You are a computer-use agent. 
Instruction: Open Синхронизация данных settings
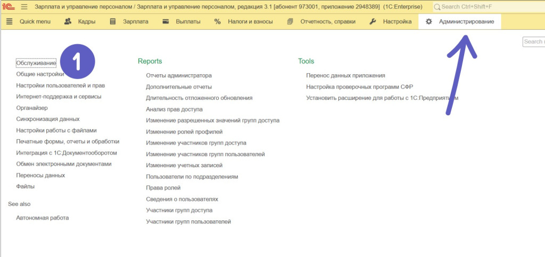pyautogui.click(x=48, y=119)
